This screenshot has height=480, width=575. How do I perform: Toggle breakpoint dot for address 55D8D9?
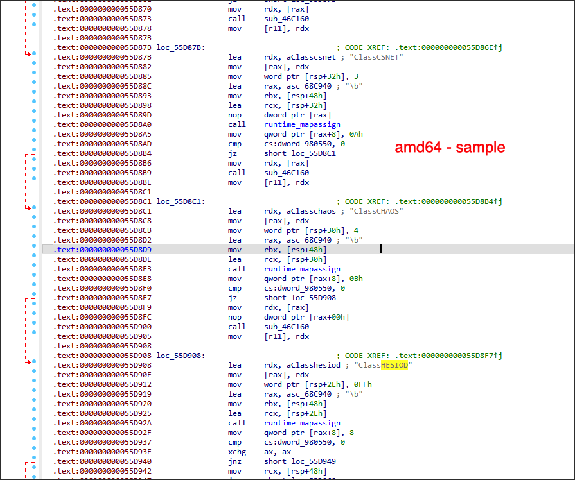[x=34, y=246]
